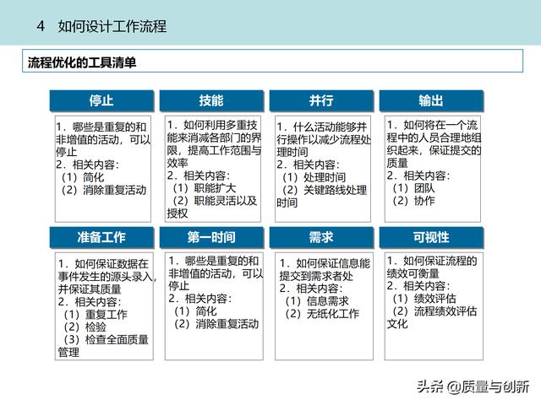Select text 如何保证信息能提交到需求者处
Image resolution: width=541 pixels, height=405 pixels.
click(x=325, y=270)
